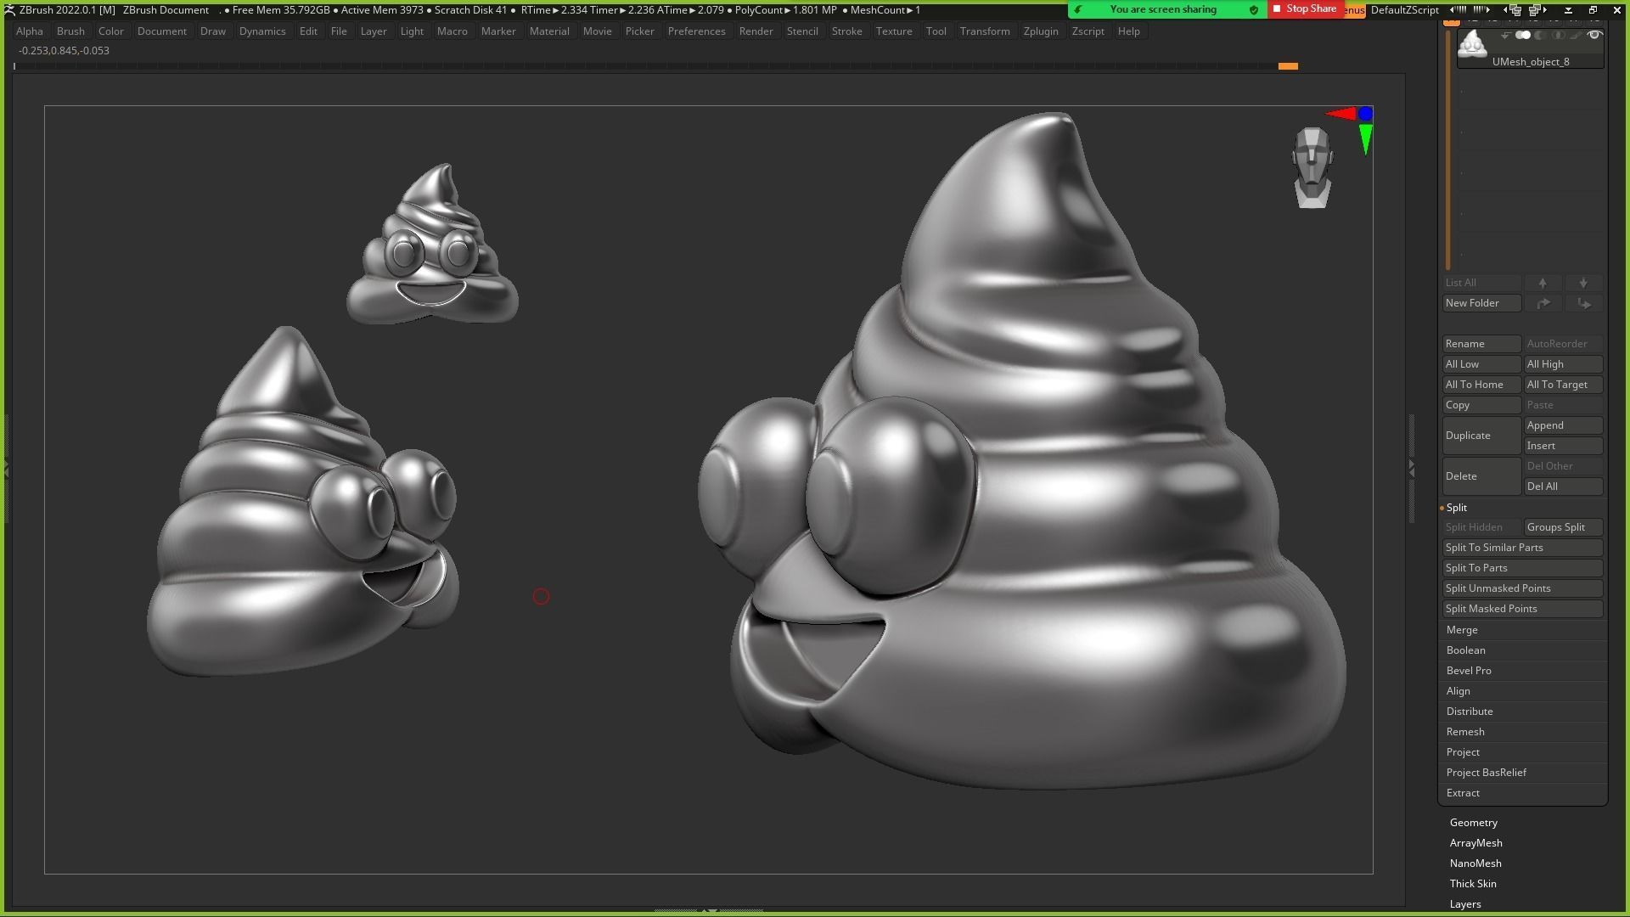The height and width of the screenshot is (917, 1630).
Task: Open the Geometry subpalette
Action: click(1473, 823)
